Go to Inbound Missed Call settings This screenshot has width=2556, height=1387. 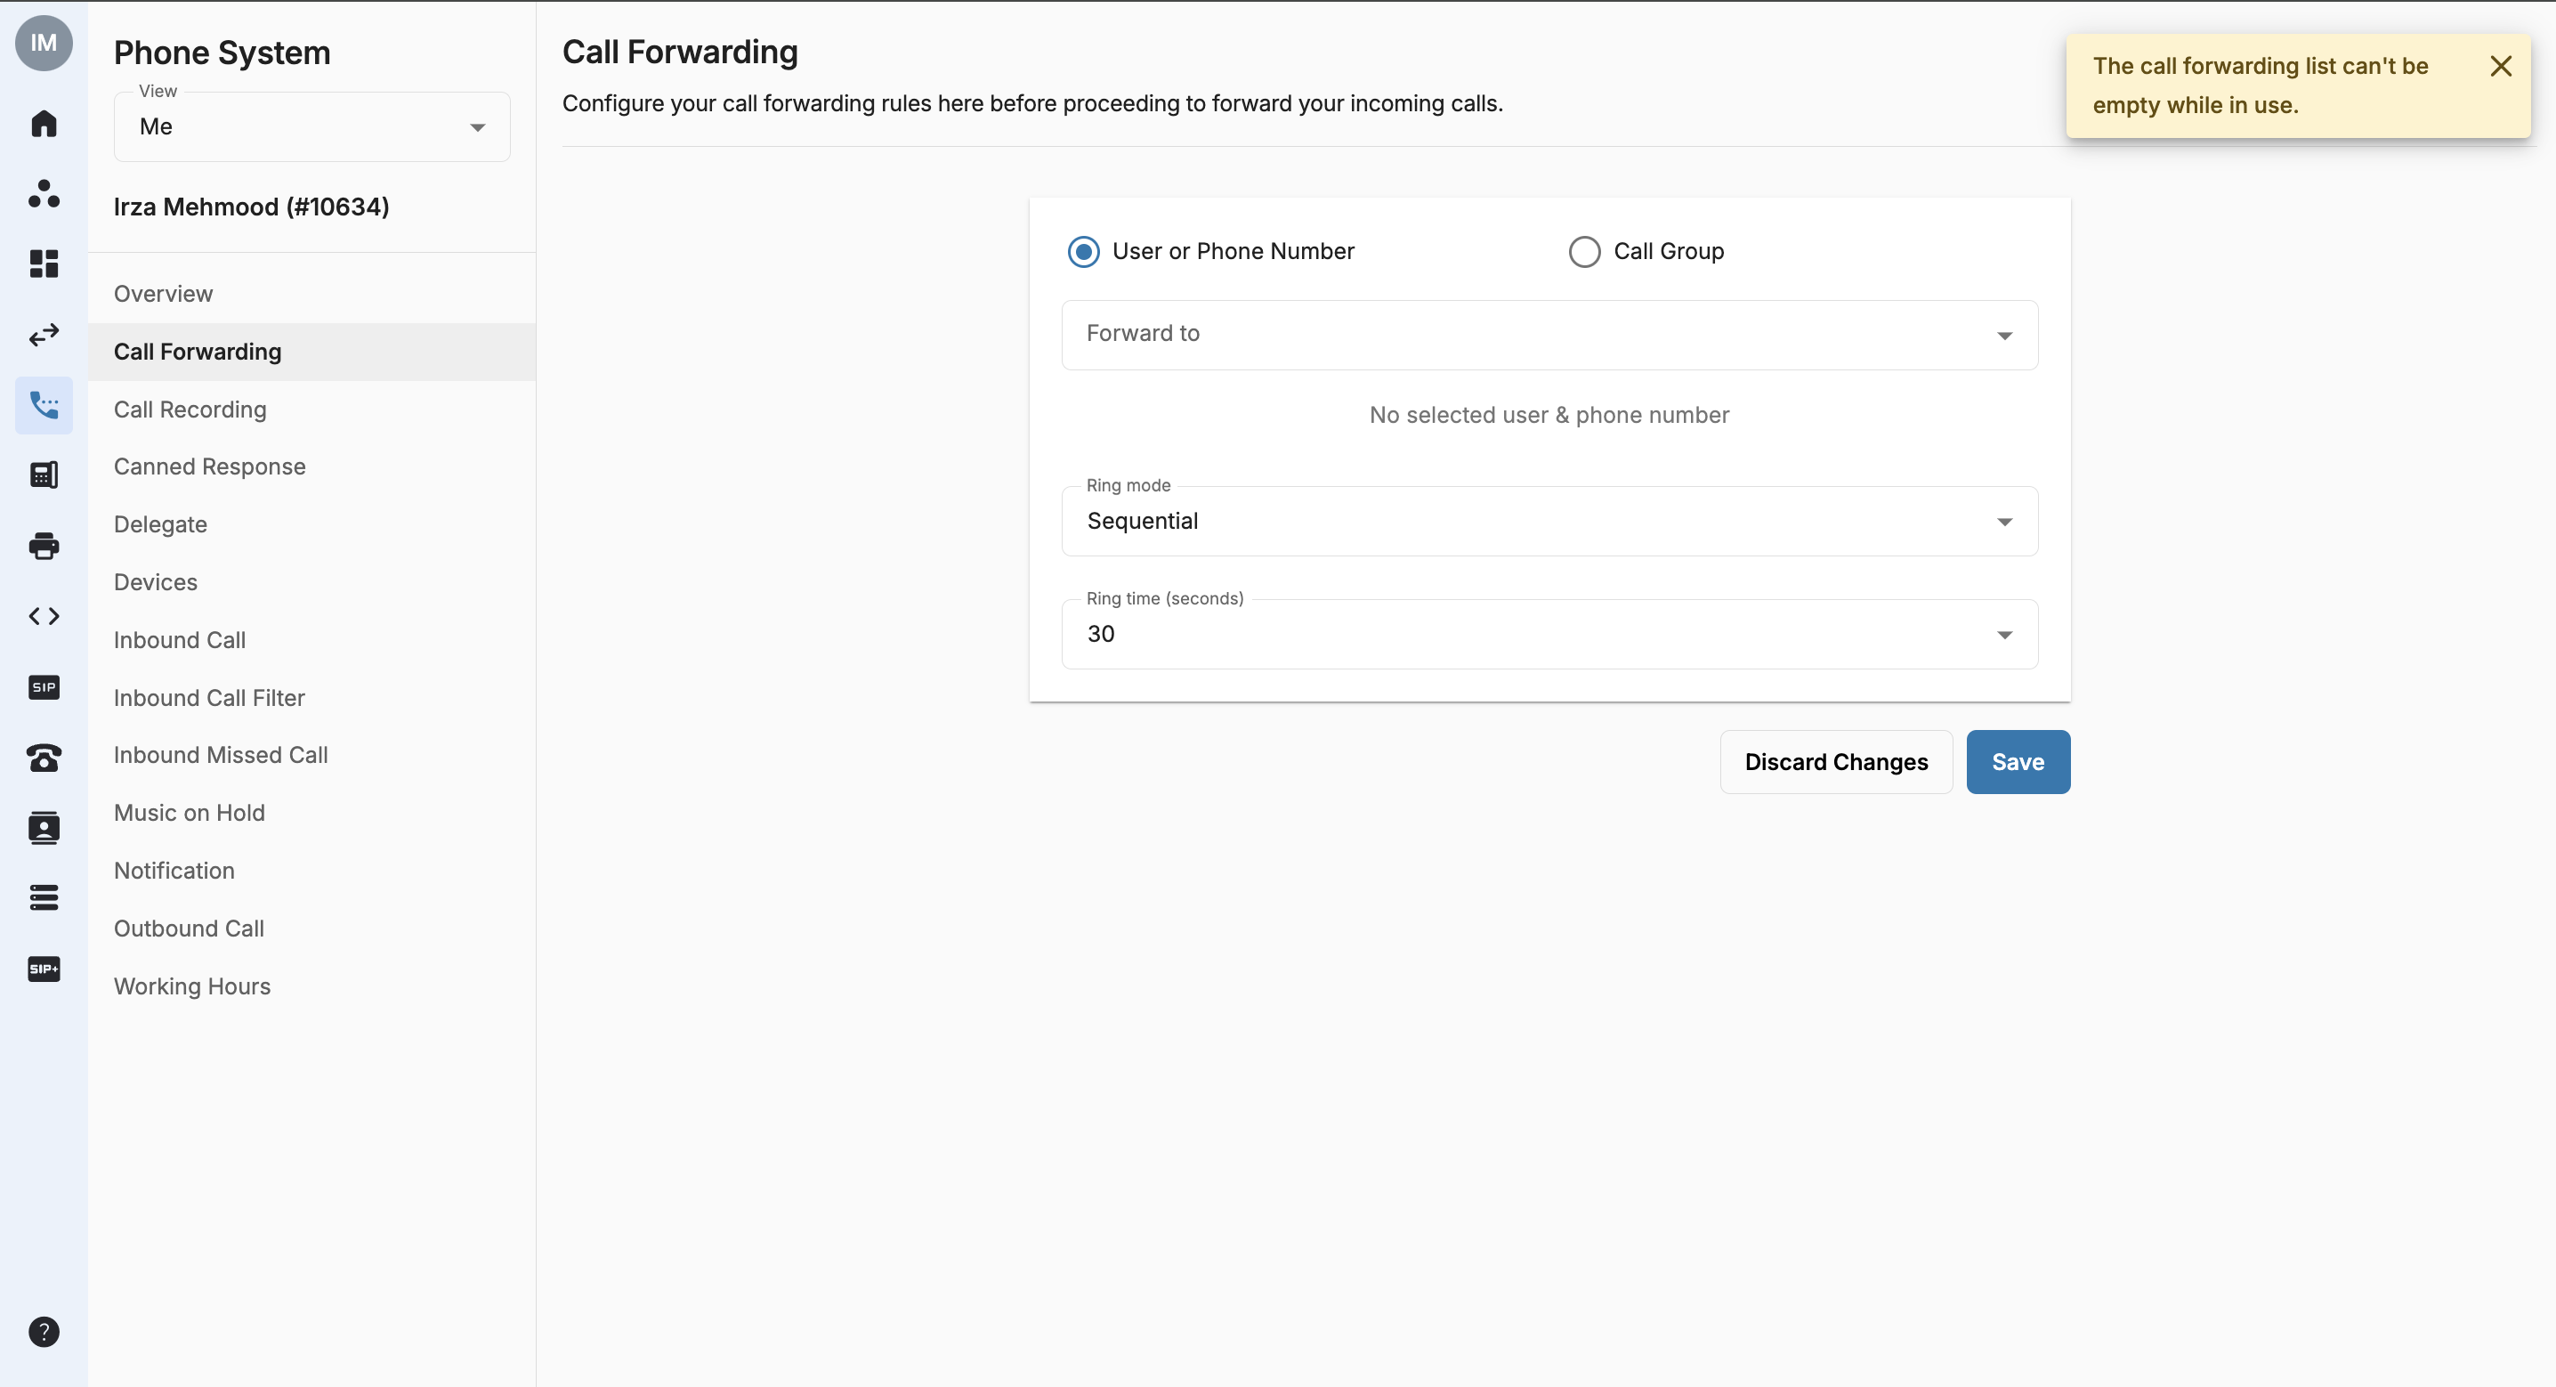(x=311, y=755)
